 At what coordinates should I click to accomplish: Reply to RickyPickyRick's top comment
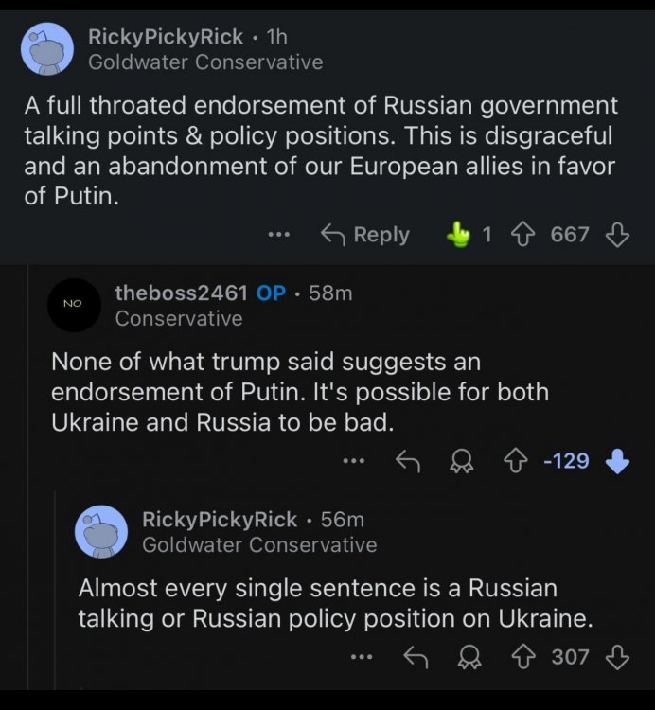365,234
